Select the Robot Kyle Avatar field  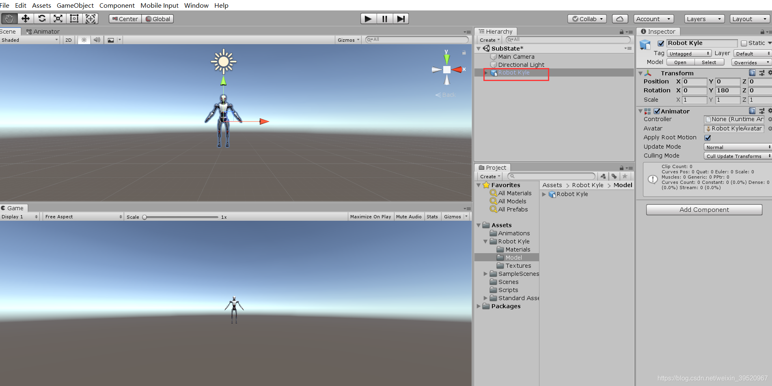coord(734,128)
